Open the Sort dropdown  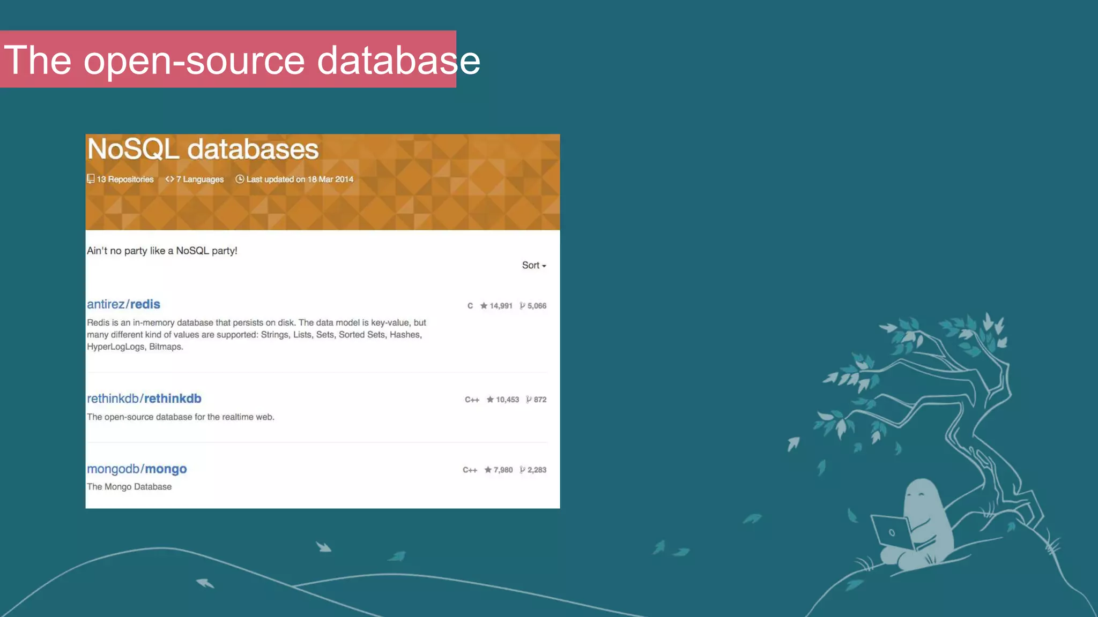(x=534, y=265)
